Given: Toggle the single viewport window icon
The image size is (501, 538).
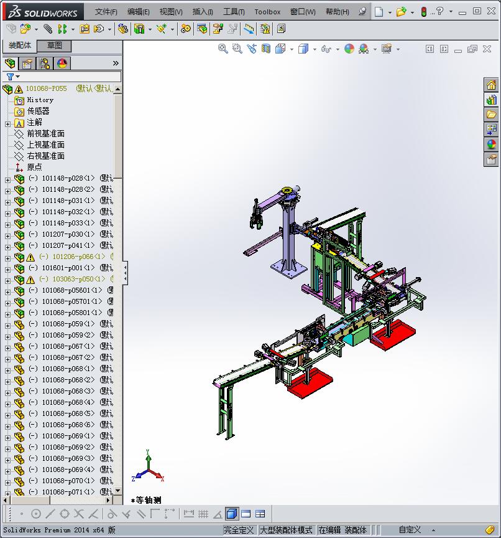Looking at the screenshot, I should coord(246,514).
